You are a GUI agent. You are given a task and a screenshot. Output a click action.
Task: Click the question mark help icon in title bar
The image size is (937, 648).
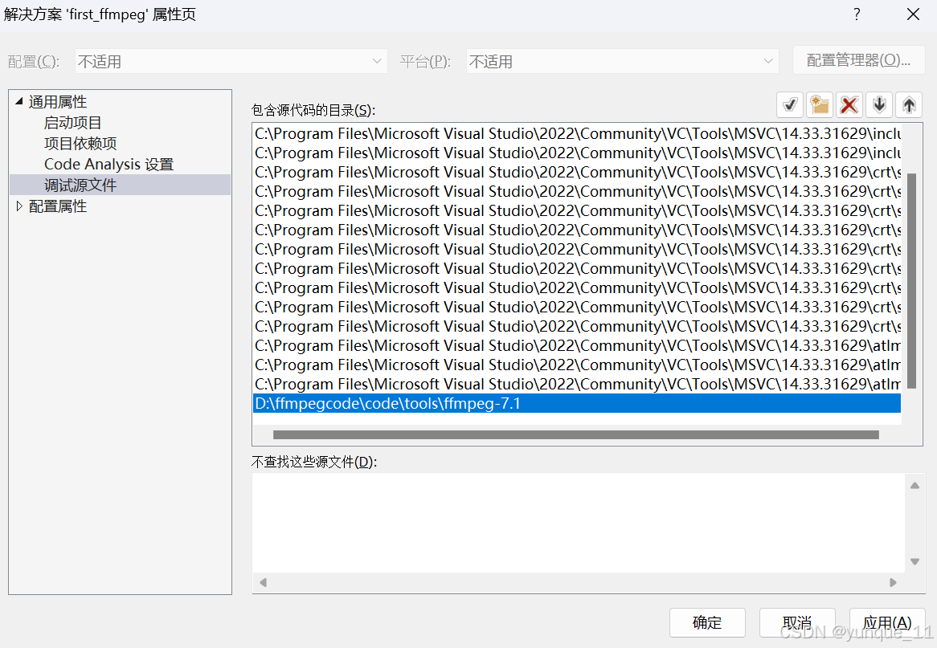pyautogui.click(x=856, y=14)
